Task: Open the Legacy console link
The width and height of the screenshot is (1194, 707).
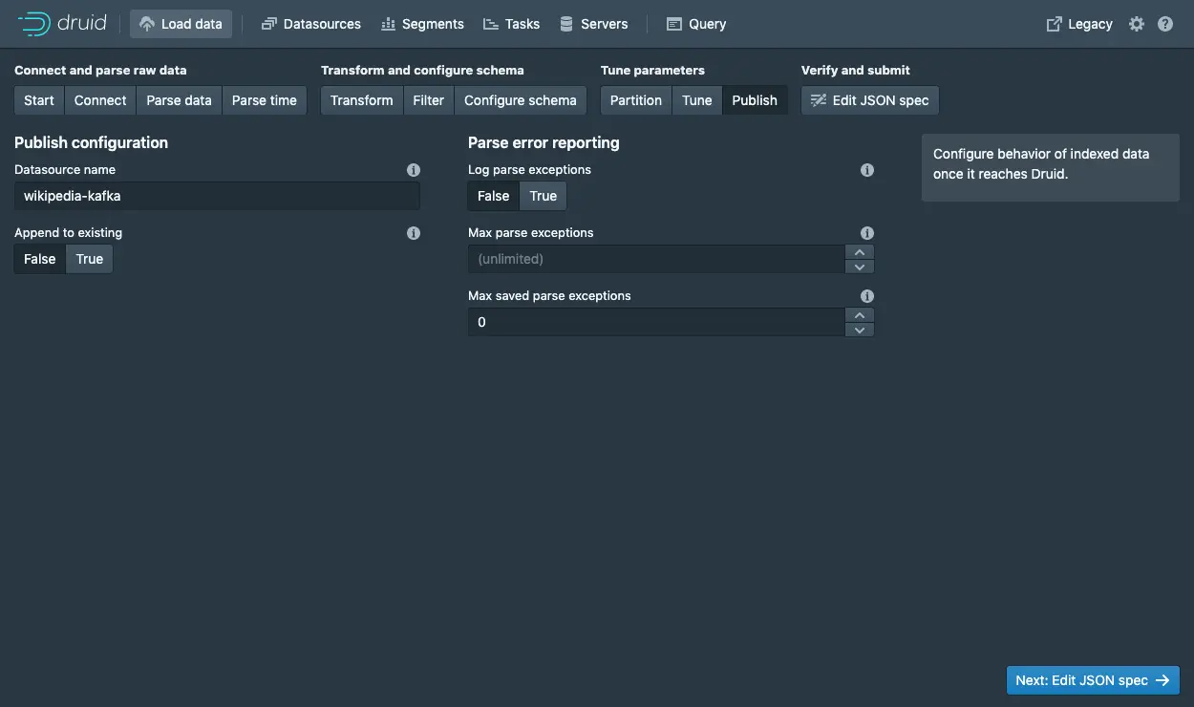Action: coord(1079,24)
